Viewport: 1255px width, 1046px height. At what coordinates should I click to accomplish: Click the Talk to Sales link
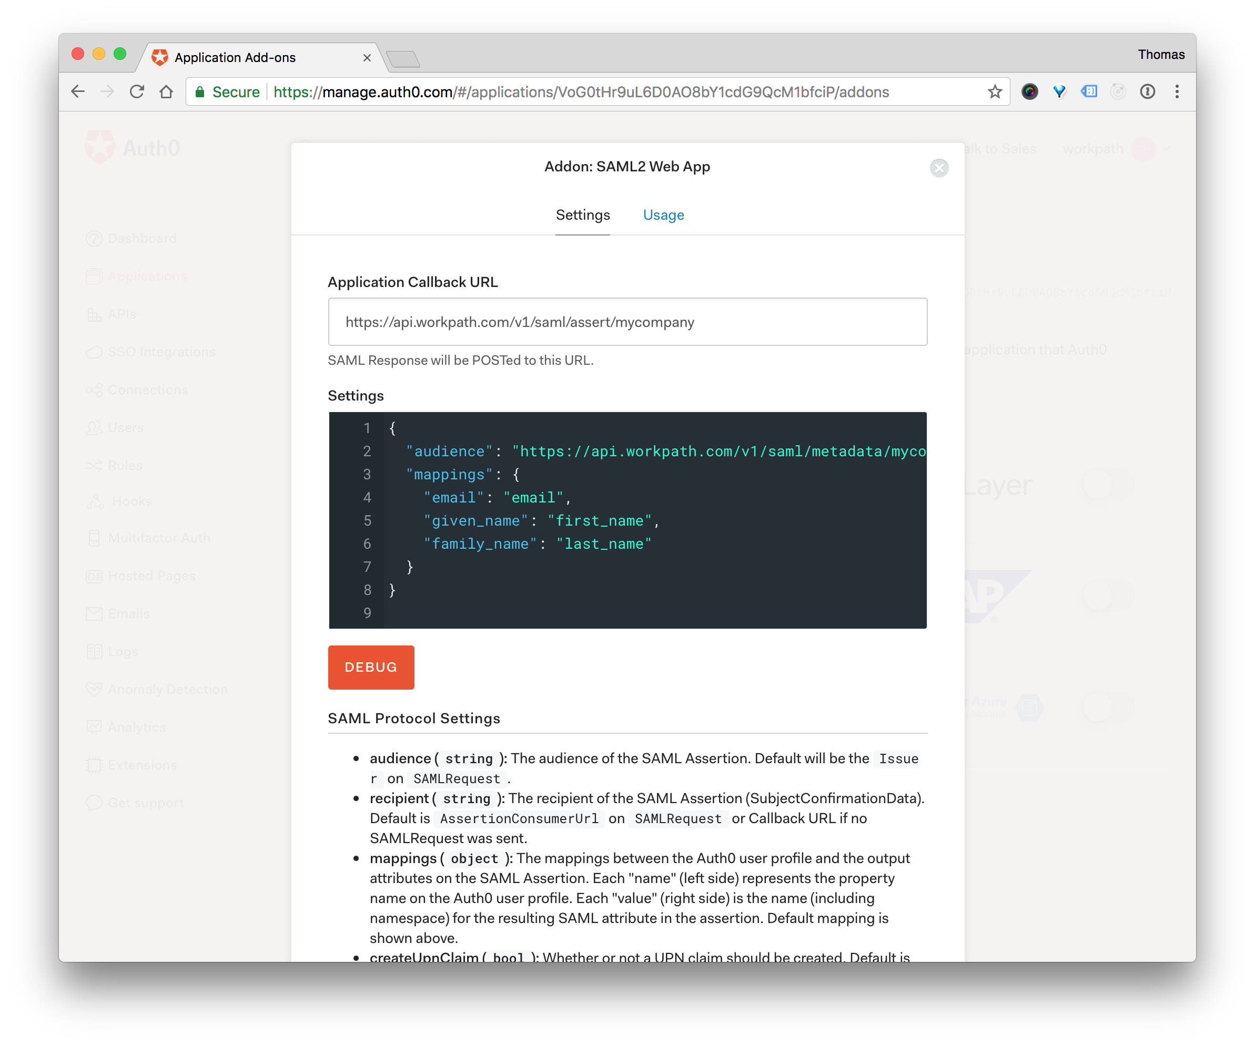pos(1001,149)
